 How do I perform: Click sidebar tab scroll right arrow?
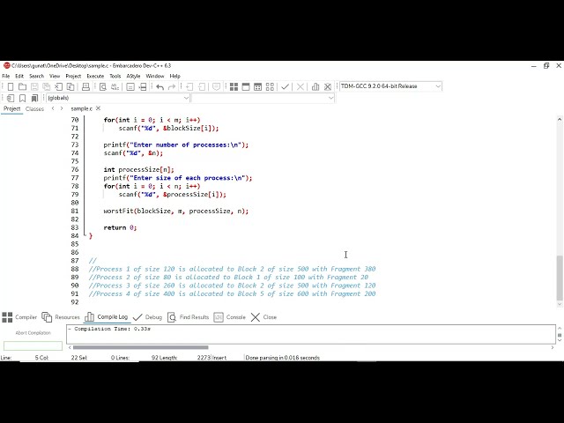[x=62, y=108]
